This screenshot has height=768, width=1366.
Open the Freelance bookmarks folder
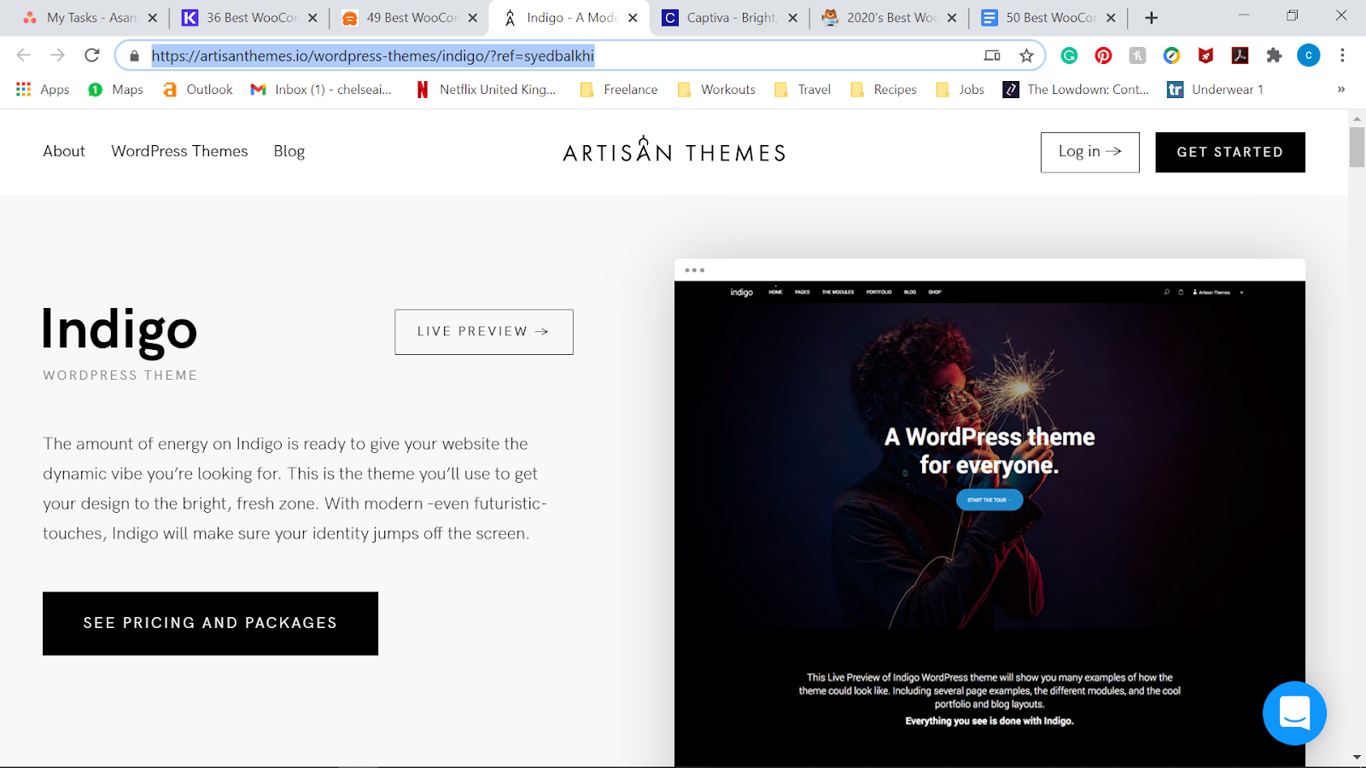pyautogui.click(x=619, y=90)
